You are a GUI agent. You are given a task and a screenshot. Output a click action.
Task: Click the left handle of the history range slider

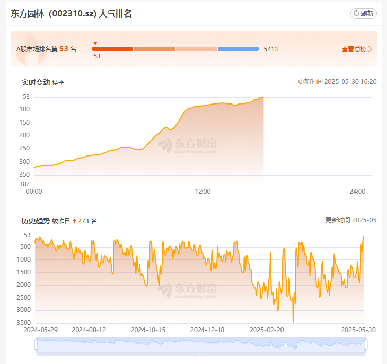tap(36, 345)
